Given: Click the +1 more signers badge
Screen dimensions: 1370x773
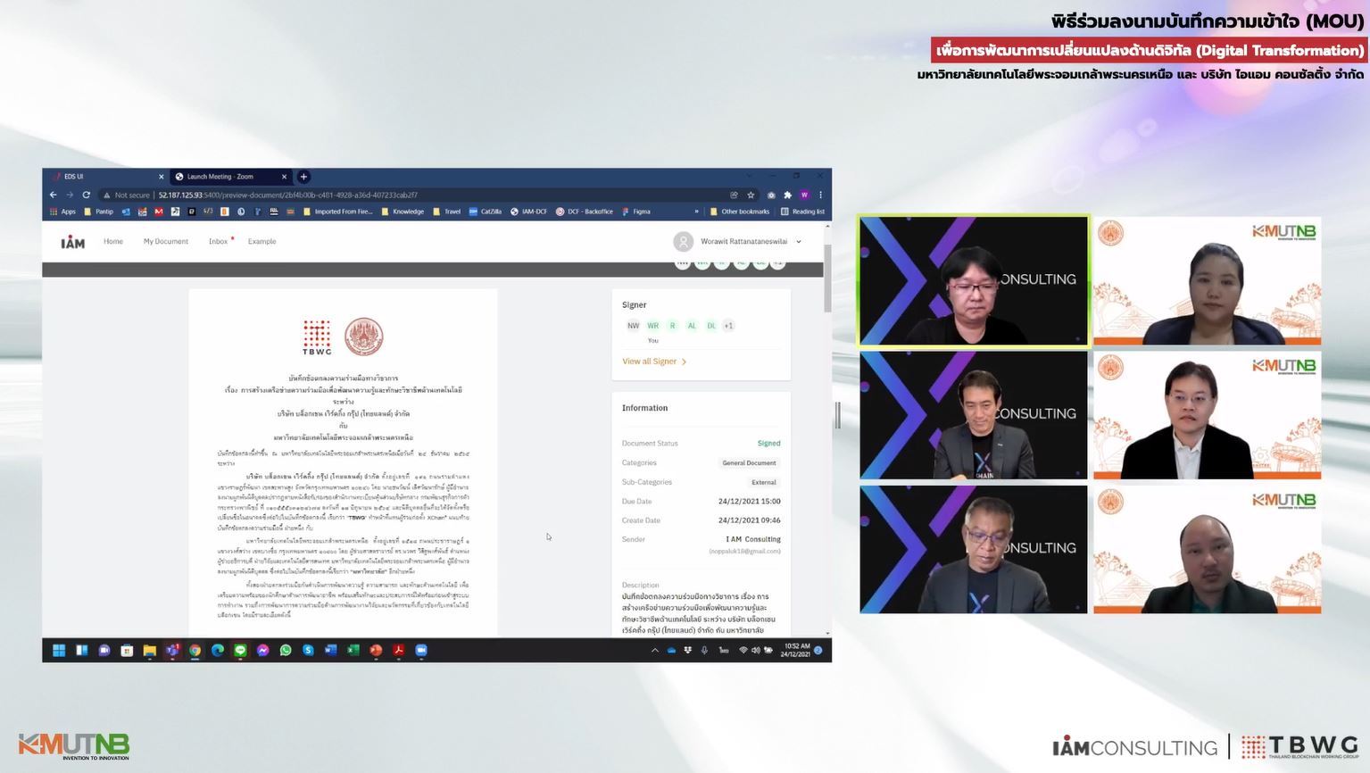Looking at the screenshot, I should point(728,326).
